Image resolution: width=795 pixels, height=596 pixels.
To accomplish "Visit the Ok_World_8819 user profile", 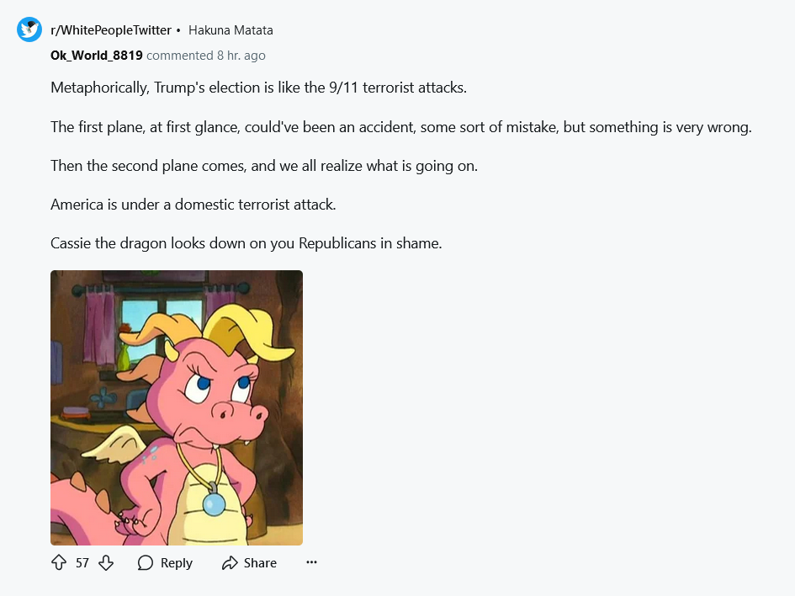I will click(x=96, y=56).
